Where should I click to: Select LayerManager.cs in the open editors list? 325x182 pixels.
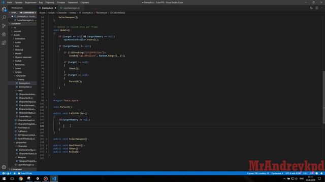pos(25,20)
